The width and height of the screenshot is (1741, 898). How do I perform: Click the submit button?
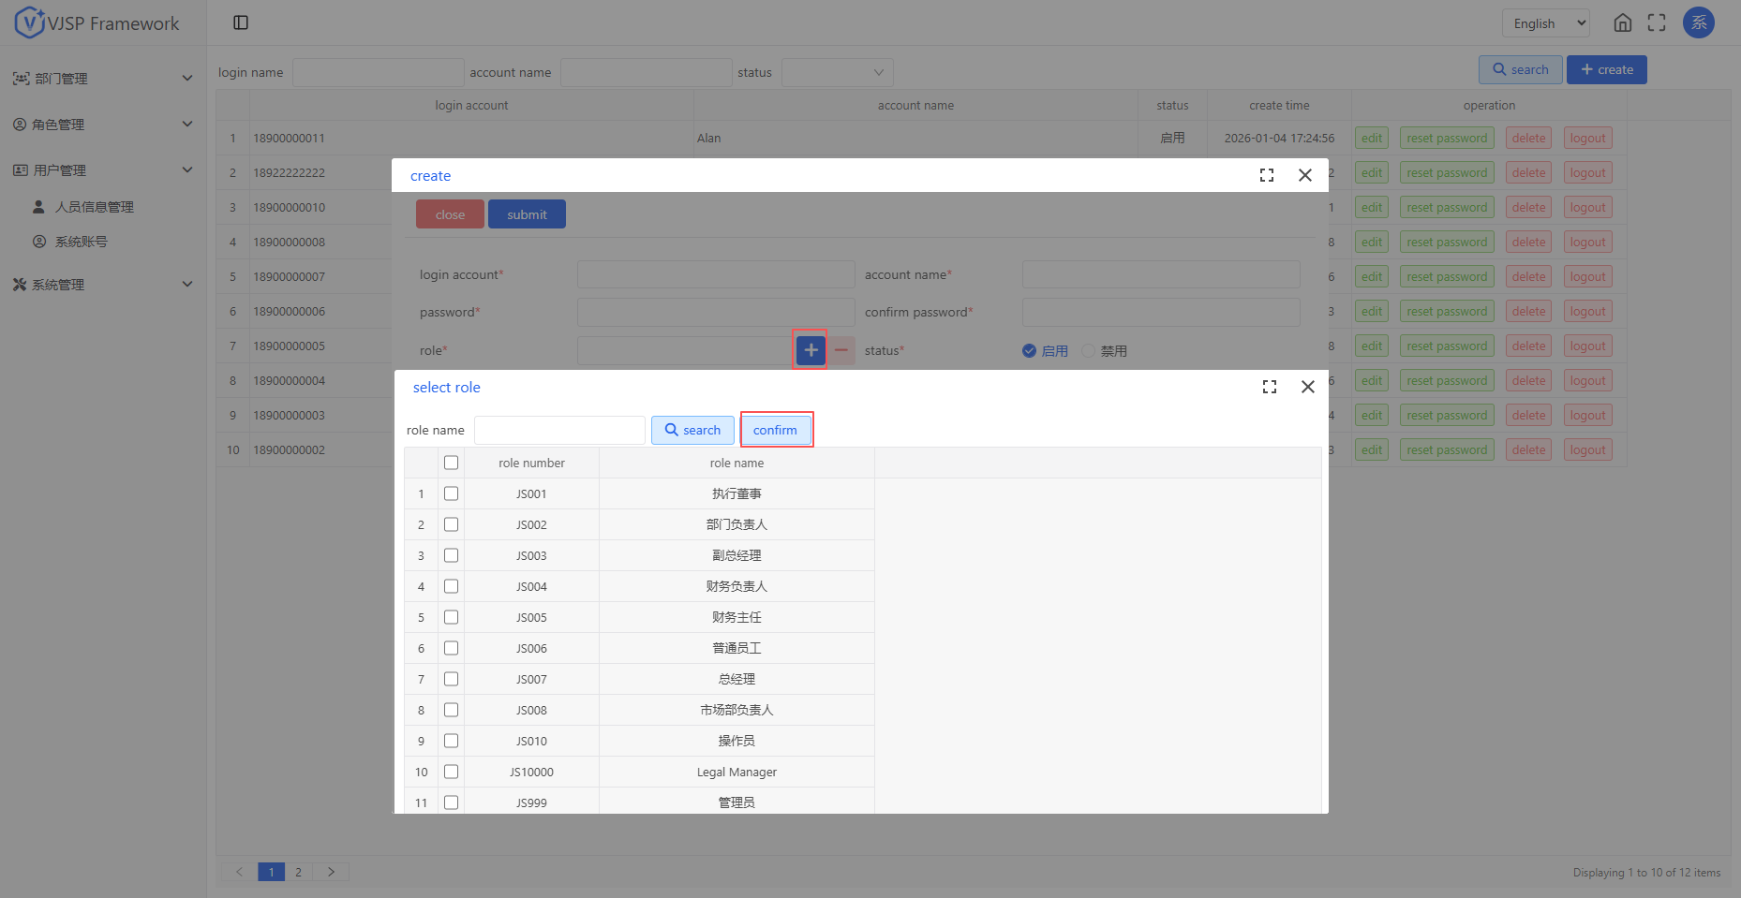tap(527, 214)
